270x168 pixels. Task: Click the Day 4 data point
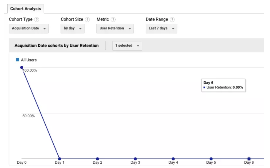point(173,159)
